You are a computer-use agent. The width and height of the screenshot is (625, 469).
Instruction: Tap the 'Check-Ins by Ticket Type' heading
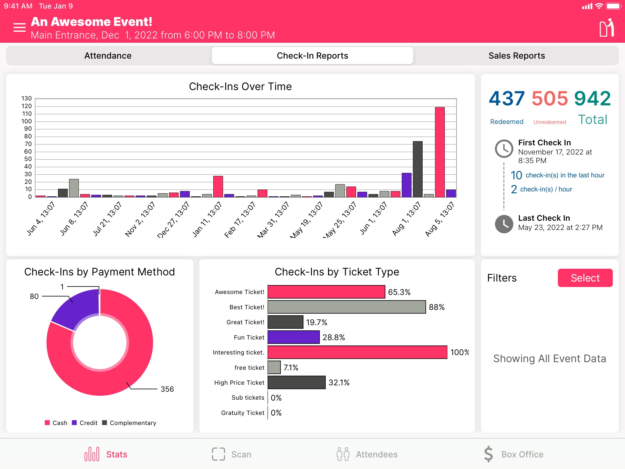pos(337,272)
